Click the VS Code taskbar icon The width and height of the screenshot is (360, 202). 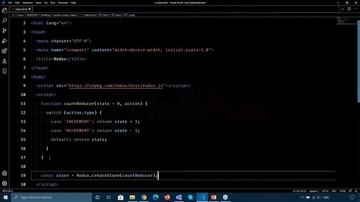pos(202,198)
